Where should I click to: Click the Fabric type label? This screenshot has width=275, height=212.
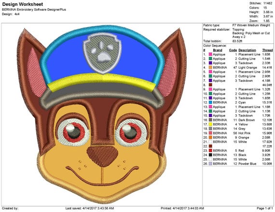[x=211, y=25]
